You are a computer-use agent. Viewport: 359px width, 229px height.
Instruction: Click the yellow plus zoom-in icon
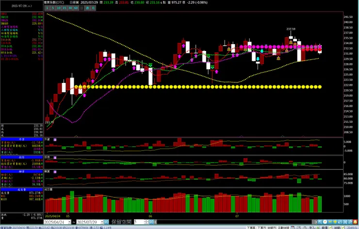(335, 222)
